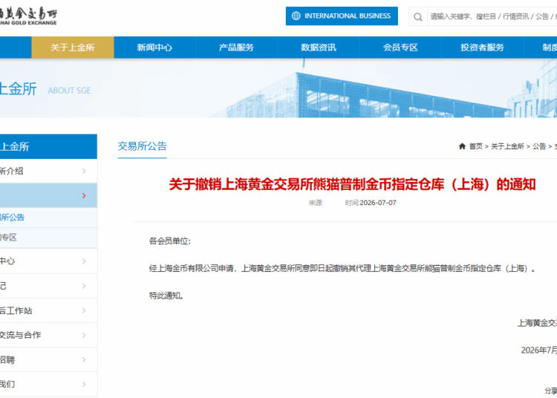Open 关于上金所 navigation menu

click(x=73, y=48)
